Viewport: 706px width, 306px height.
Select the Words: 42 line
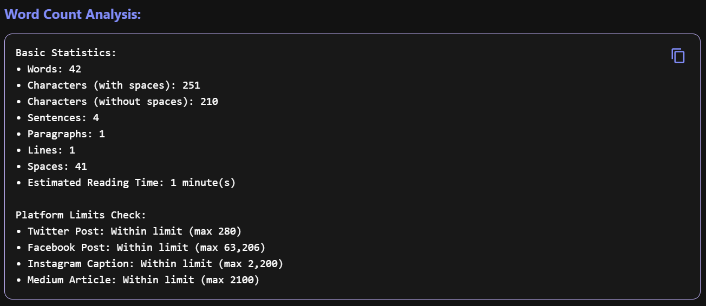click(x=49, y=69)
